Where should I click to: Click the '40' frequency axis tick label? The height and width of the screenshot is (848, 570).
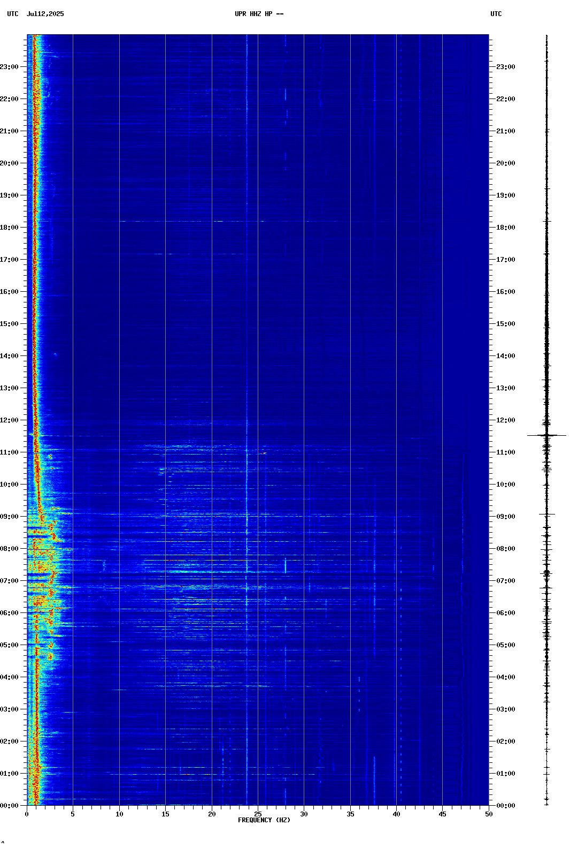(396, 814)
